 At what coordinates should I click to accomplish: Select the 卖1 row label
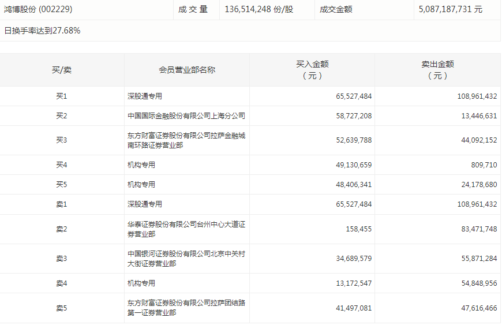point(62,204)
